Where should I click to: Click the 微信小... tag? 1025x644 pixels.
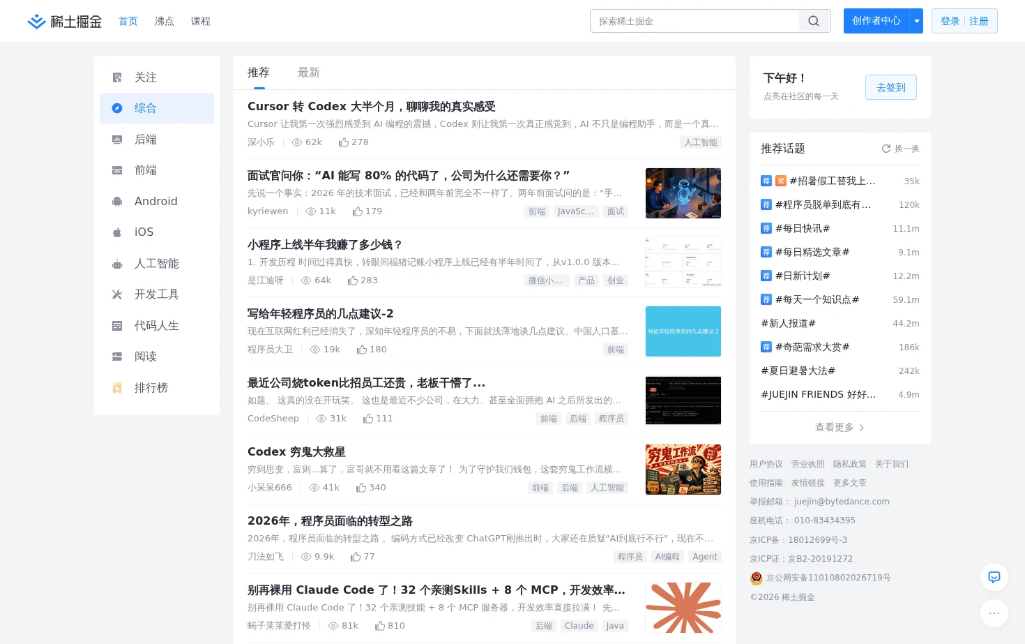point(545,280)
